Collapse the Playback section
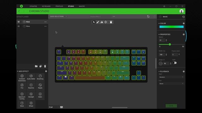 pos(159,72)
